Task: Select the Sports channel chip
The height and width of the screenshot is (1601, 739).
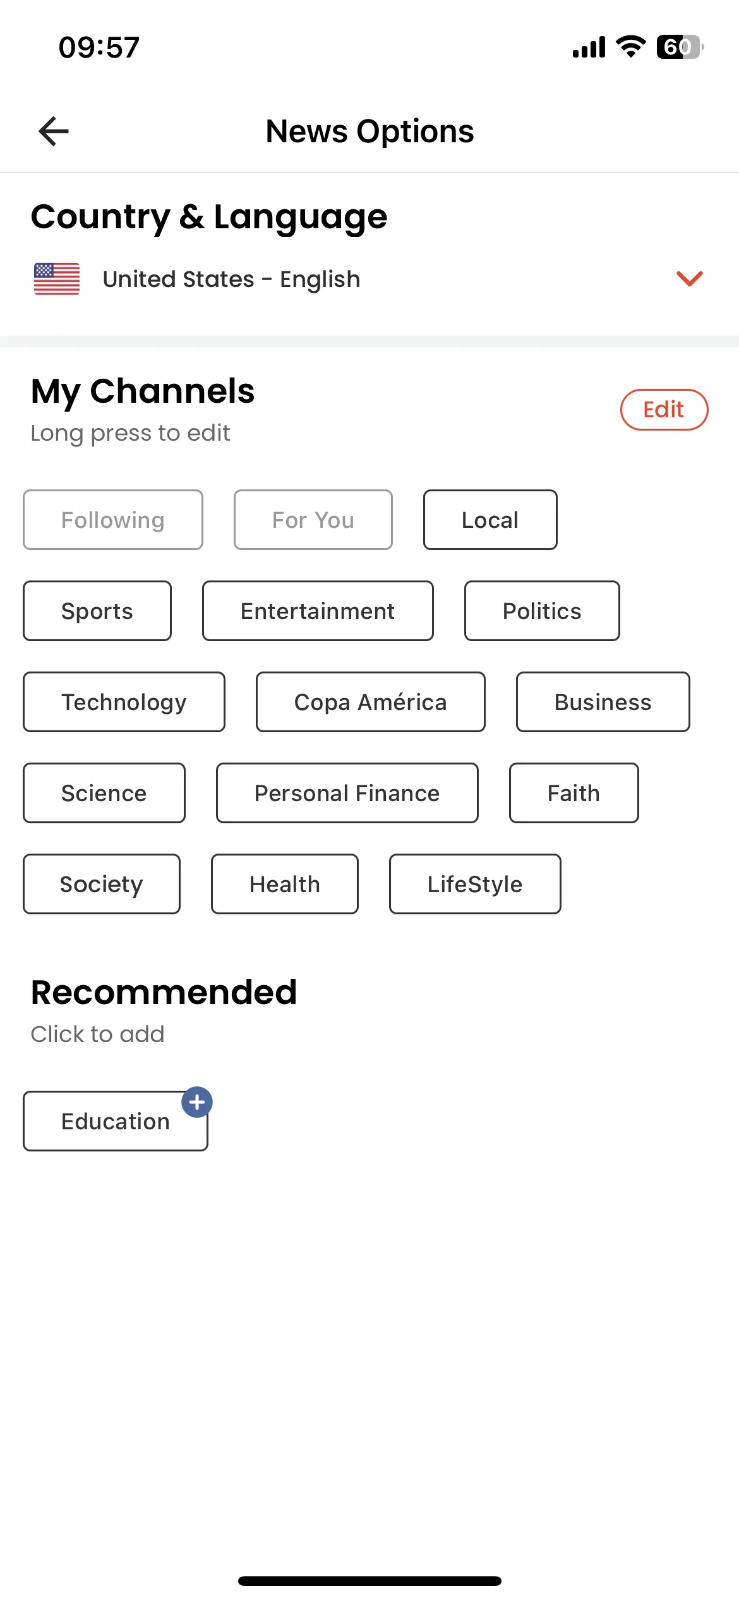Action: [x=97, y=611]
